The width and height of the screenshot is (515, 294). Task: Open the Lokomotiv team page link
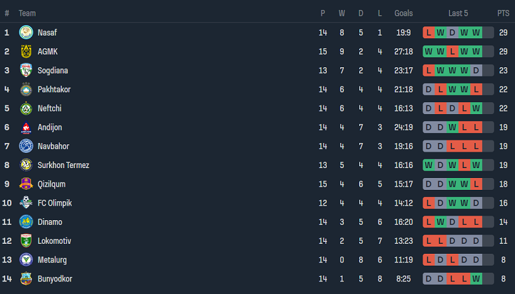(x=54, y=241)
